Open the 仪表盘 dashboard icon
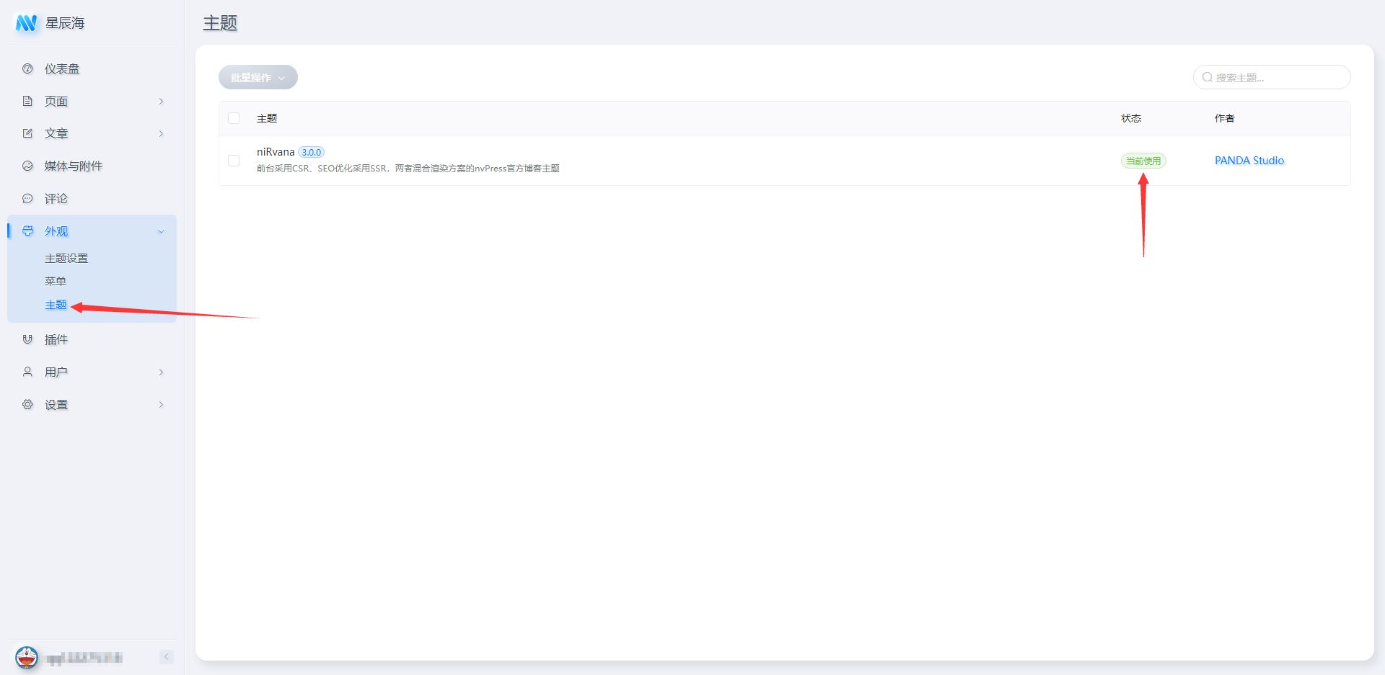1385x675 pixels. (27, 68)
